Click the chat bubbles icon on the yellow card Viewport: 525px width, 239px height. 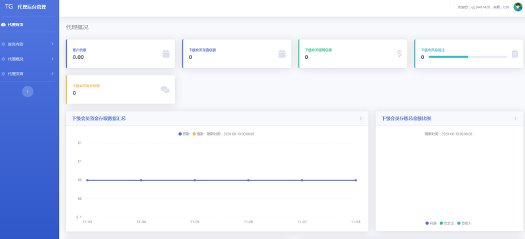pyautogui.click(x=165, y=90)
